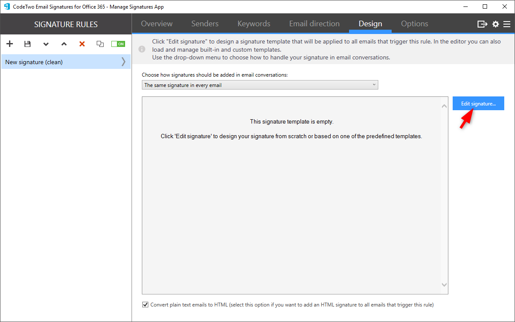Go to the Keywords tab
This screenshot has width=515, height=322.
pyautogui.click(x=254, y=24)
